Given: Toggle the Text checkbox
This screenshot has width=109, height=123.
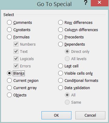Looking at the screenshot, I should (16, 51).
